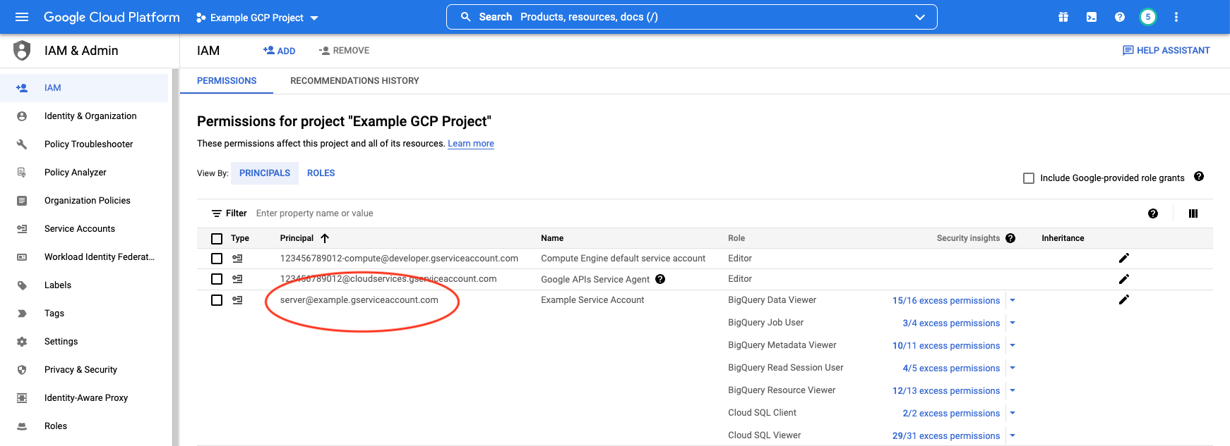Image resolution: width=1230 pixels, height=446 pixels.
Task: Open 15/16 excess permissions link
Action: (946, 301)
